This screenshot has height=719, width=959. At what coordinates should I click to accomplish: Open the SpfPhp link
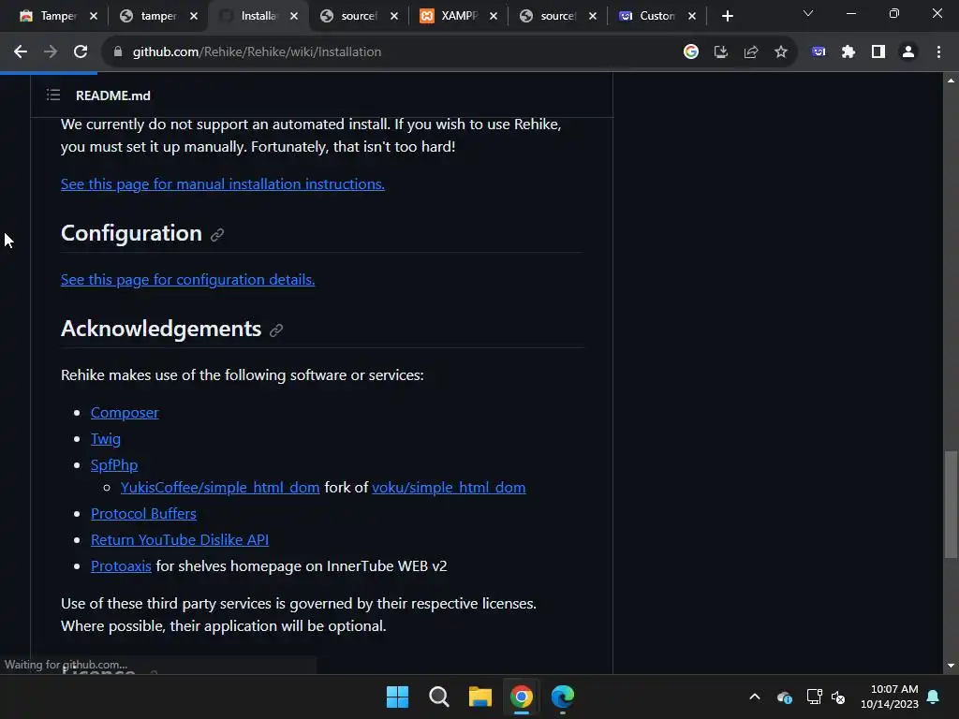coord(114,465)
